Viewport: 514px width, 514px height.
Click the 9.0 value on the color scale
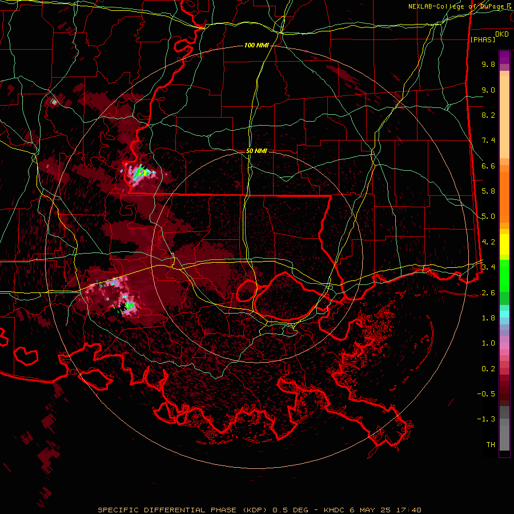488,90
